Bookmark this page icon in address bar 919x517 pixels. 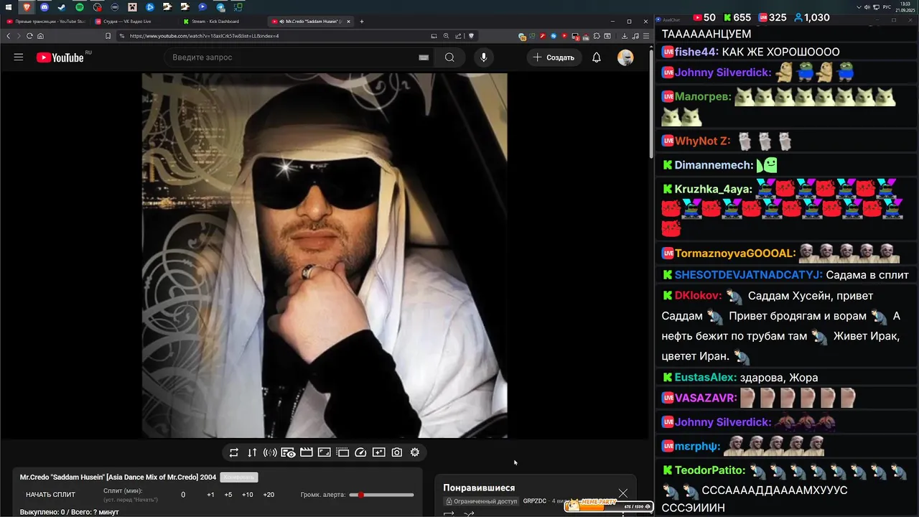click(108, 36)
